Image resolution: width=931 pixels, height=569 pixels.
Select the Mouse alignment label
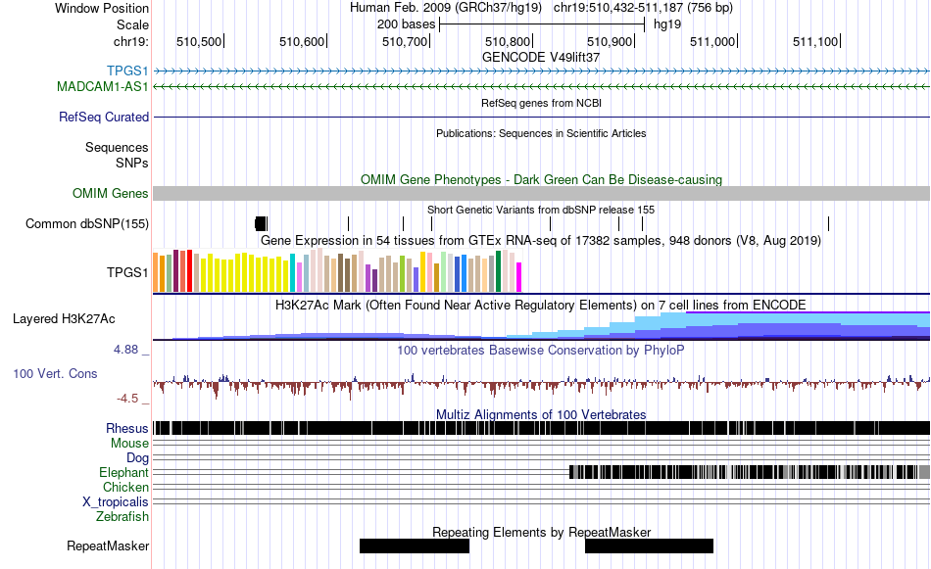point(129,444)
